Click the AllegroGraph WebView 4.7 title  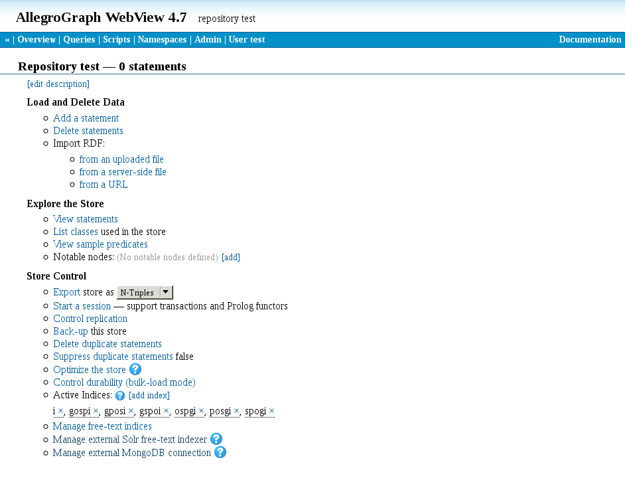[102, 17]
